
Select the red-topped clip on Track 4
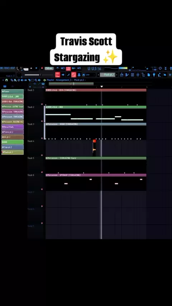coord(94,148)
